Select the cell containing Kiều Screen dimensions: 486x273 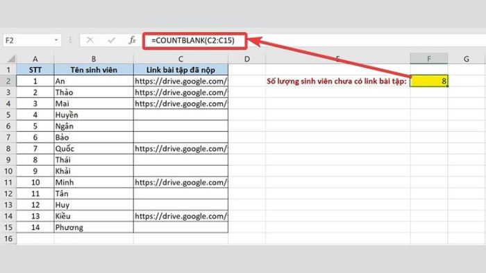(94, 215)
